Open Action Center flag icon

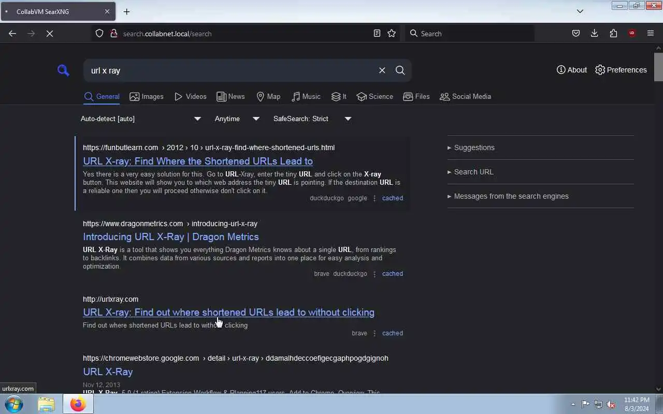point(585,404)
